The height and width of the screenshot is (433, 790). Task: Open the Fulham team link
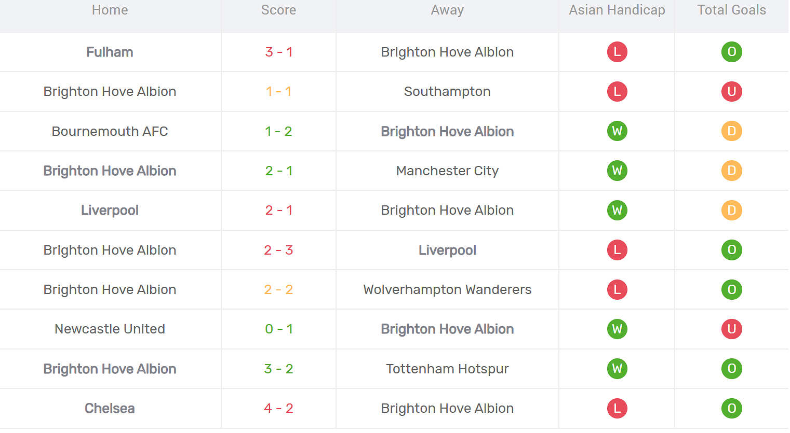click(x=110, y=52)
